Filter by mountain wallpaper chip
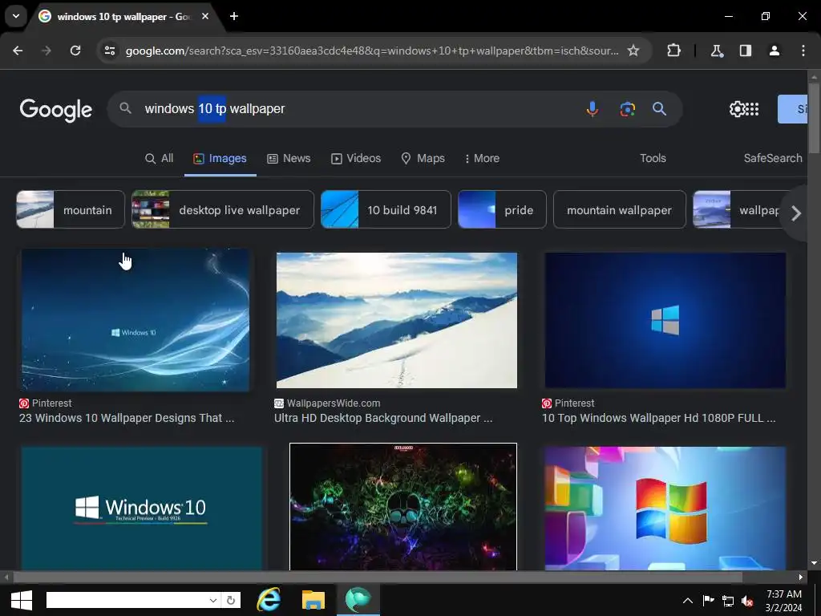 [x=620, y=209]
